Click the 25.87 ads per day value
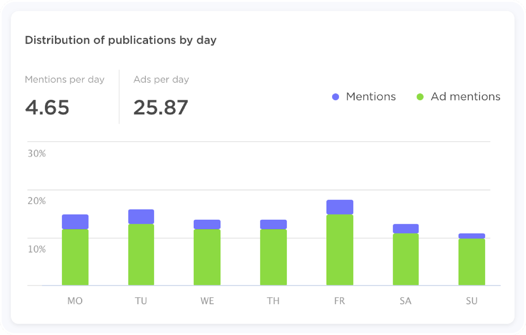The image size is (526, 335). point(161,107)
